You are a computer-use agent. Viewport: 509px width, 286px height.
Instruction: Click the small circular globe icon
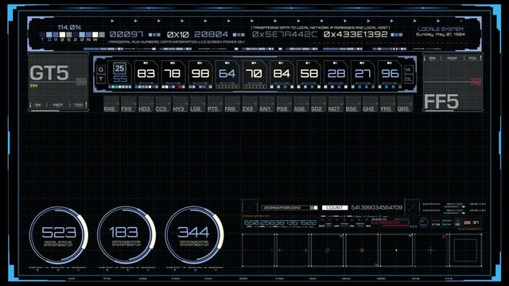click(423, 222)
